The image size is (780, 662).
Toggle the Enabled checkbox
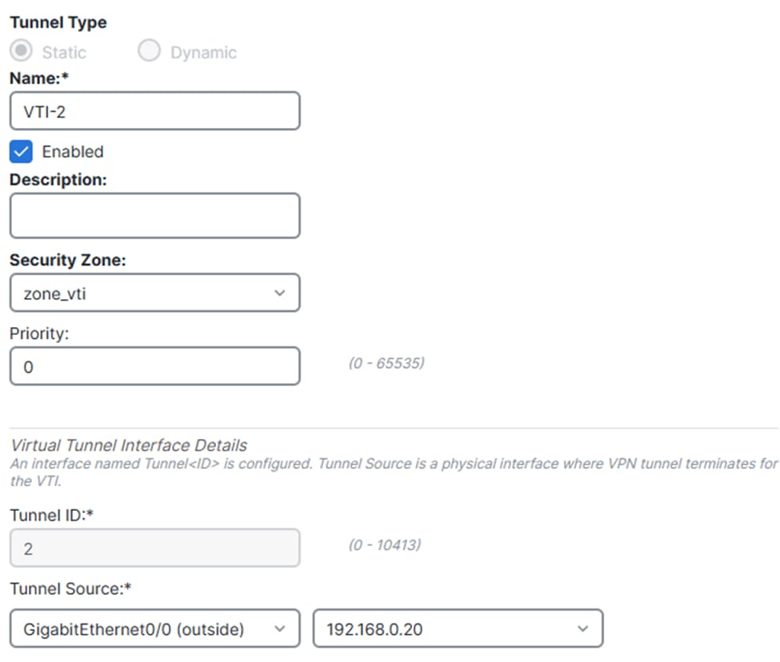pos(21,151)
